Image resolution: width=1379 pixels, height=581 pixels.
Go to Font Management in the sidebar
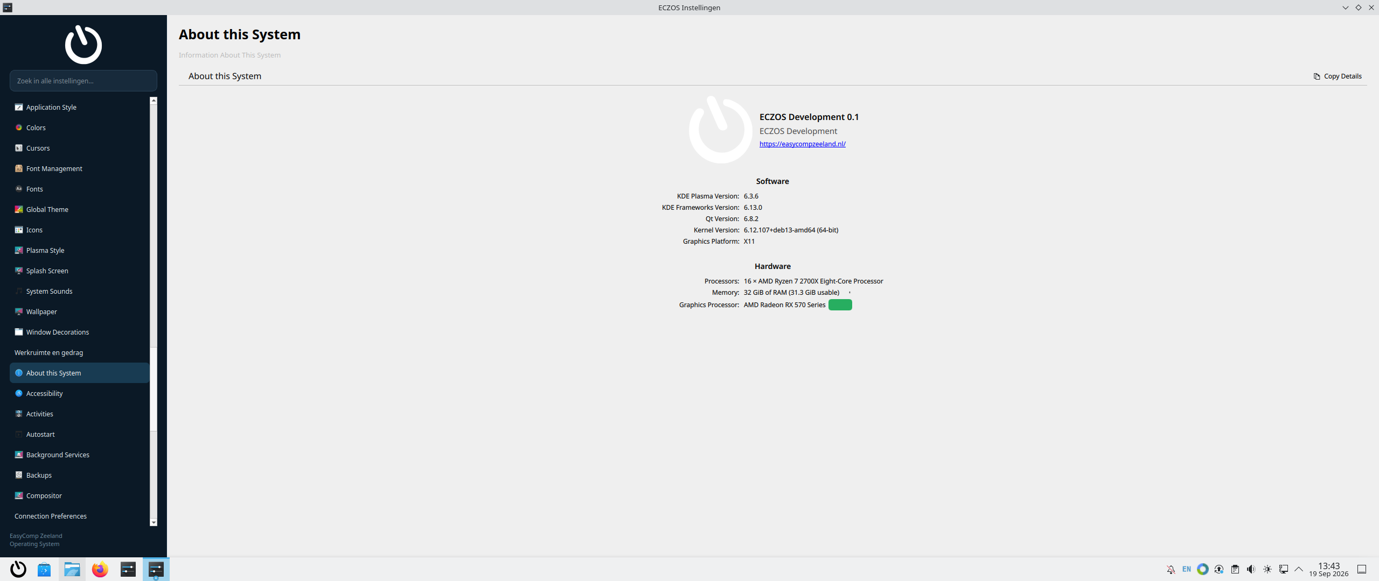tap(79, 168)
